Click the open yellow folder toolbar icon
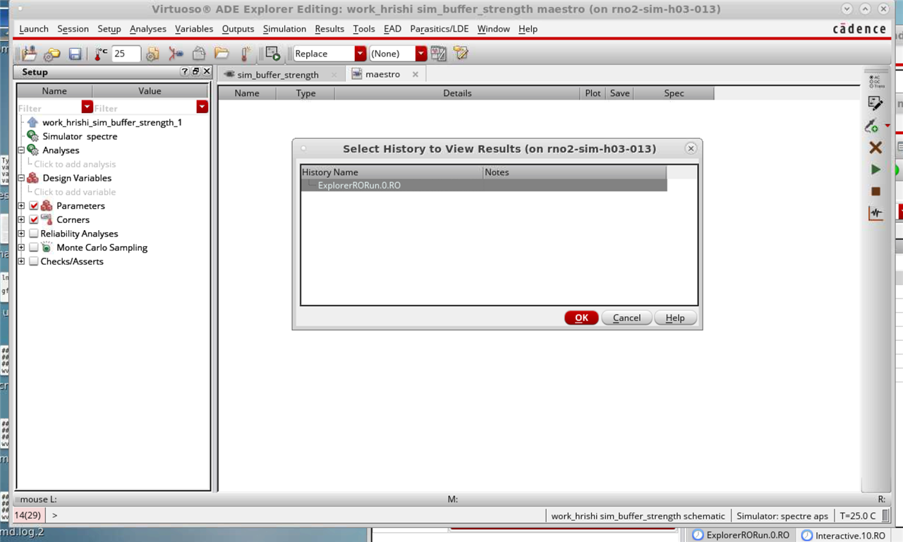 222,54
